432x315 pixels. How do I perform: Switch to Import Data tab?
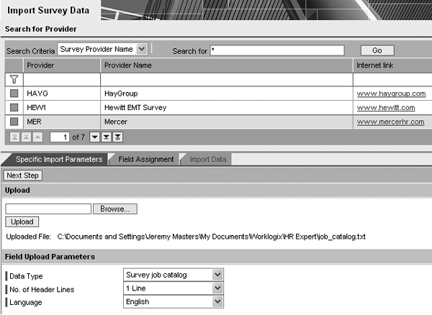pos(208,159)
